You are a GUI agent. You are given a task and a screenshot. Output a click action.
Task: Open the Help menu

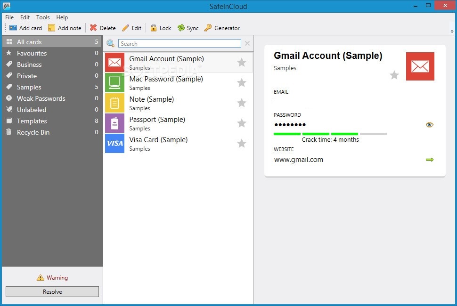tap(62, 17)
